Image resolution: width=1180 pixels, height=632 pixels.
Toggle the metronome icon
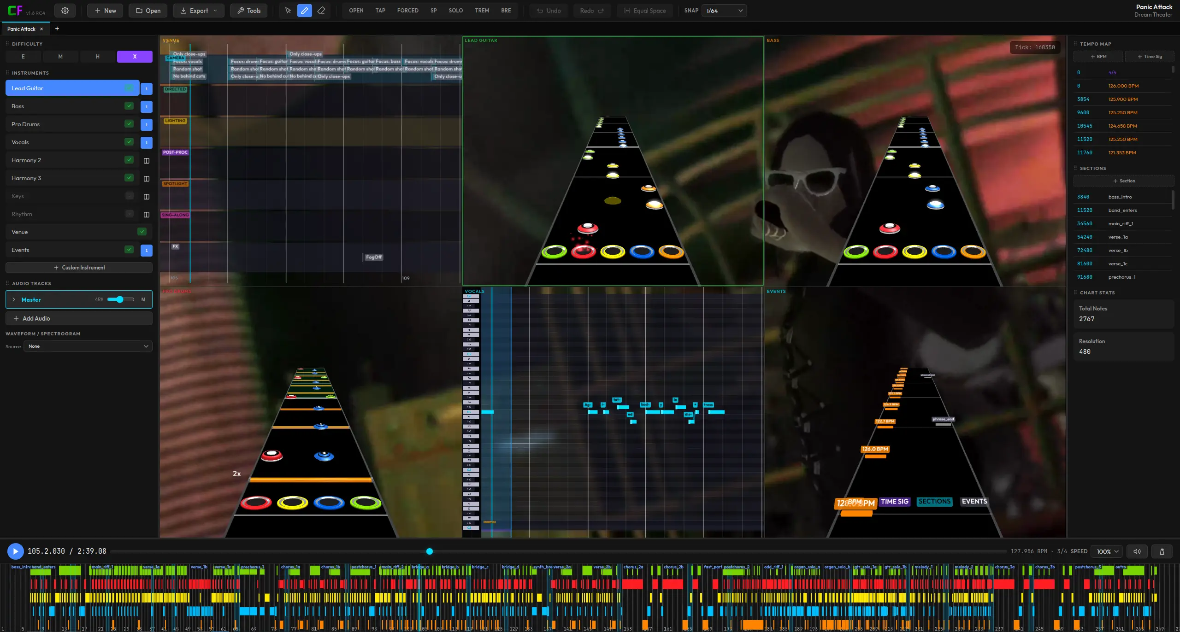point(1162,551)
